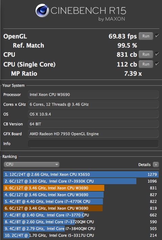Image resolution: width=162 pixels, height=240 pixels.
Task: Run the OpenGL benchmark
Action: tap(146, 36)
